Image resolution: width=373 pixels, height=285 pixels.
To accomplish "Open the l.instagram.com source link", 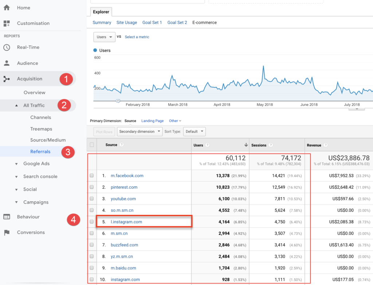I will [126, 222].
